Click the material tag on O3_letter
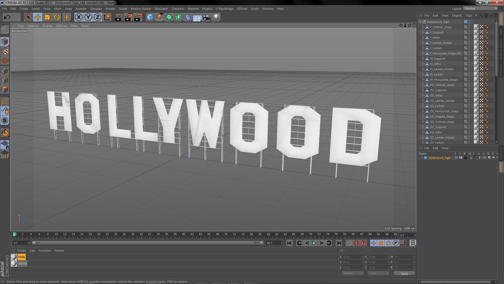The height and width of the screenshot is (284, 504). coord(476,95)
